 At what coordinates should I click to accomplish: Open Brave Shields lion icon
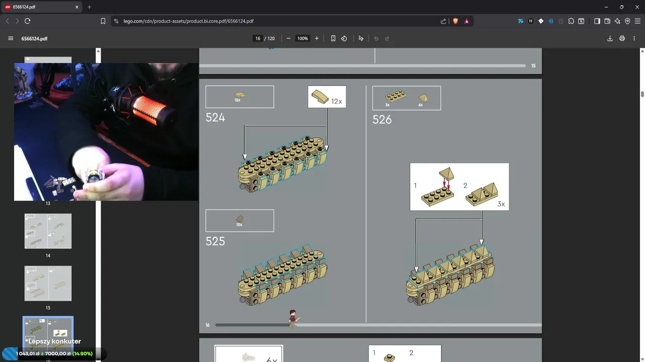click(x=456, y=21)
